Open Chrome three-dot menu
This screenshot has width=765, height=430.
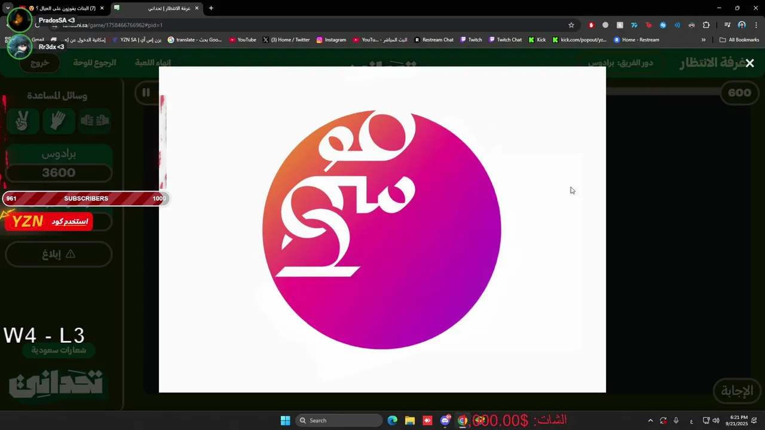(755, 25)
